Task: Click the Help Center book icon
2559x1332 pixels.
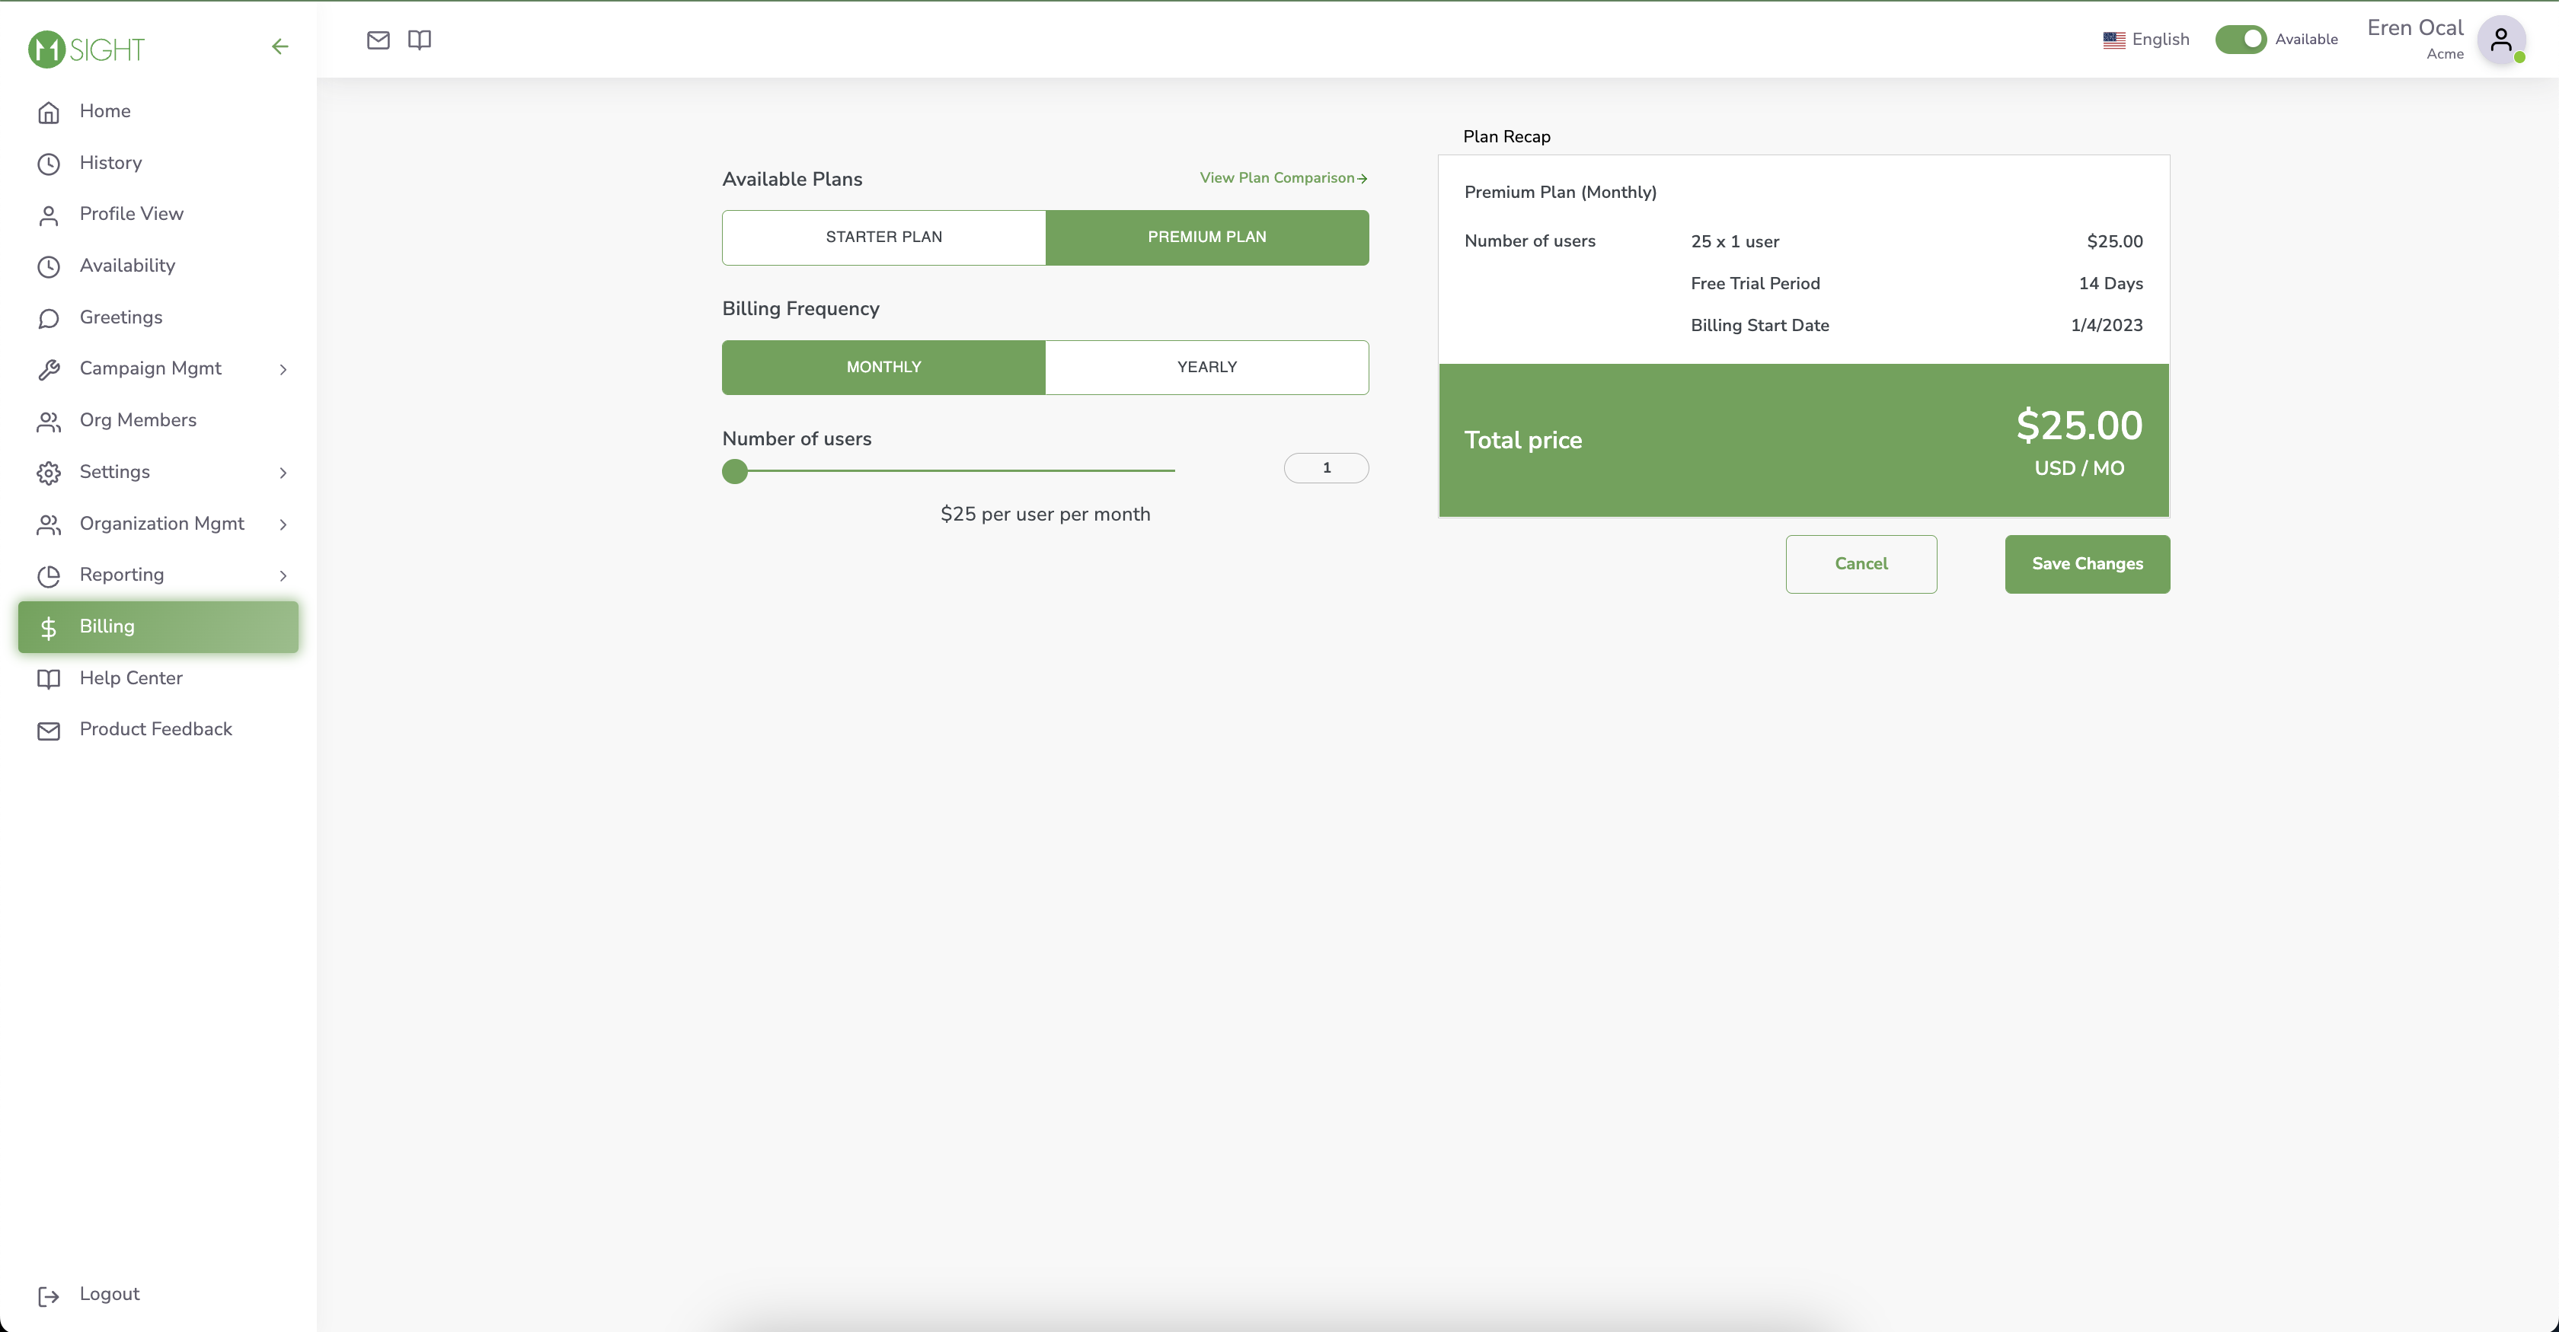Action: pyautogui.click(x=49, y=679)
